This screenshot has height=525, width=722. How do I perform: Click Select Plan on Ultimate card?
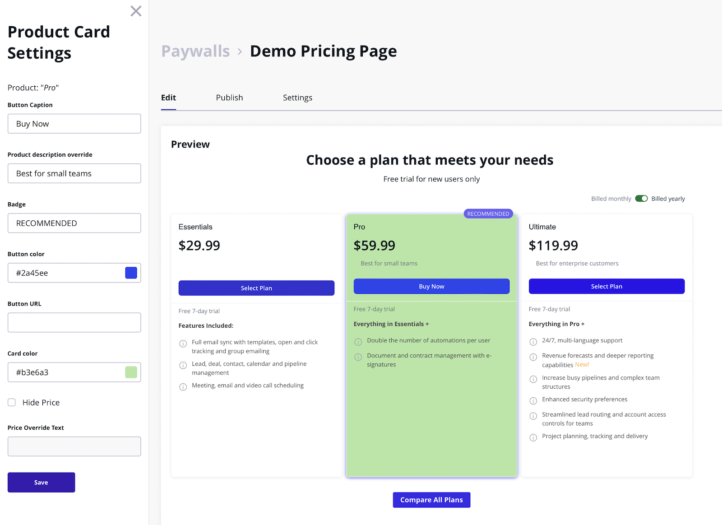point(606,286)
